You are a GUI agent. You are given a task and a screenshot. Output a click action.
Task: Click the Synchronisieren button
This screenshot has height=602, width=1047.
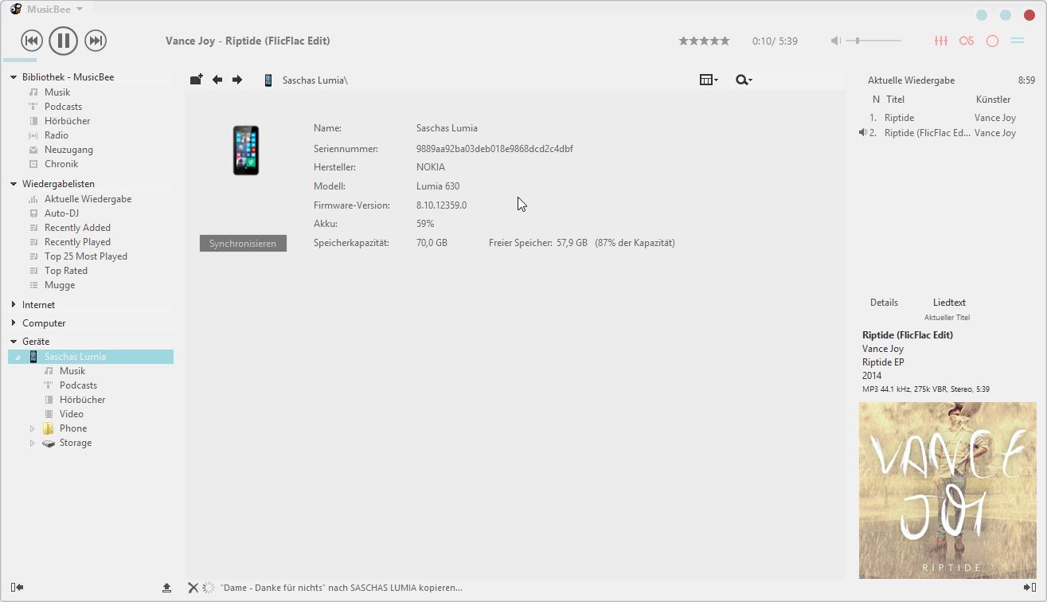(x=243, y=244)
